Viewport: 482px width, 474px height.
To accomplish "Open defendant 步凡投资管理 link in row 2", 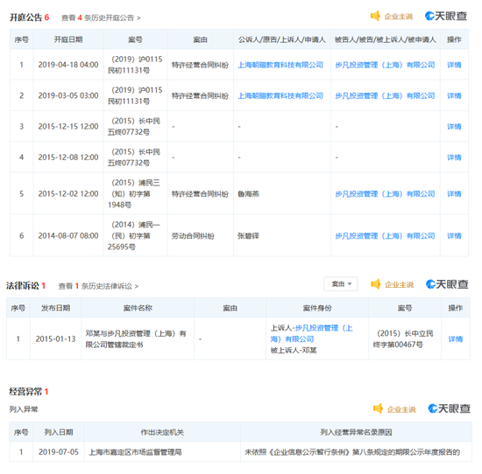I will coord(385,95).
